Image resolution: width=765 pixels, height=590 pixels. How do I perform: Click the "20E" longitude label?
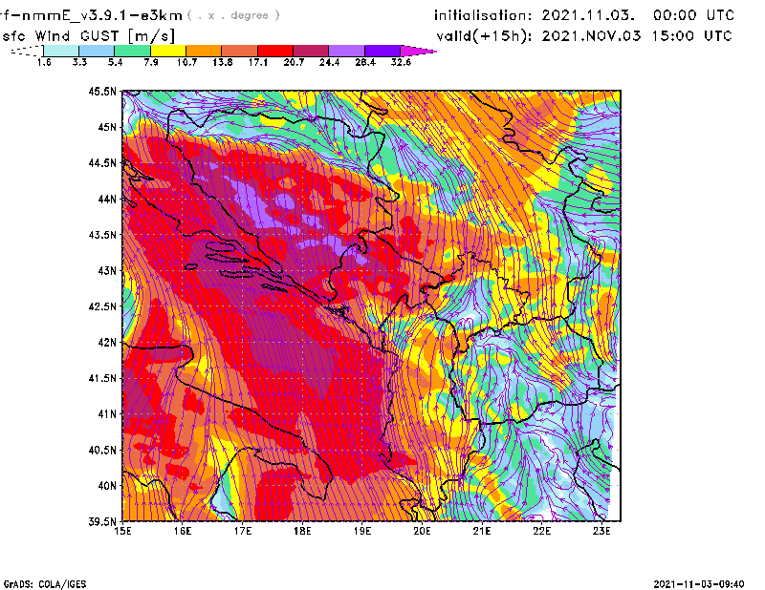point(422,531)
